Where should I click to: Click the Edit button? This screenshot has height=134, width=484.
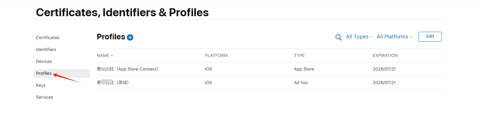coord(430,37)
